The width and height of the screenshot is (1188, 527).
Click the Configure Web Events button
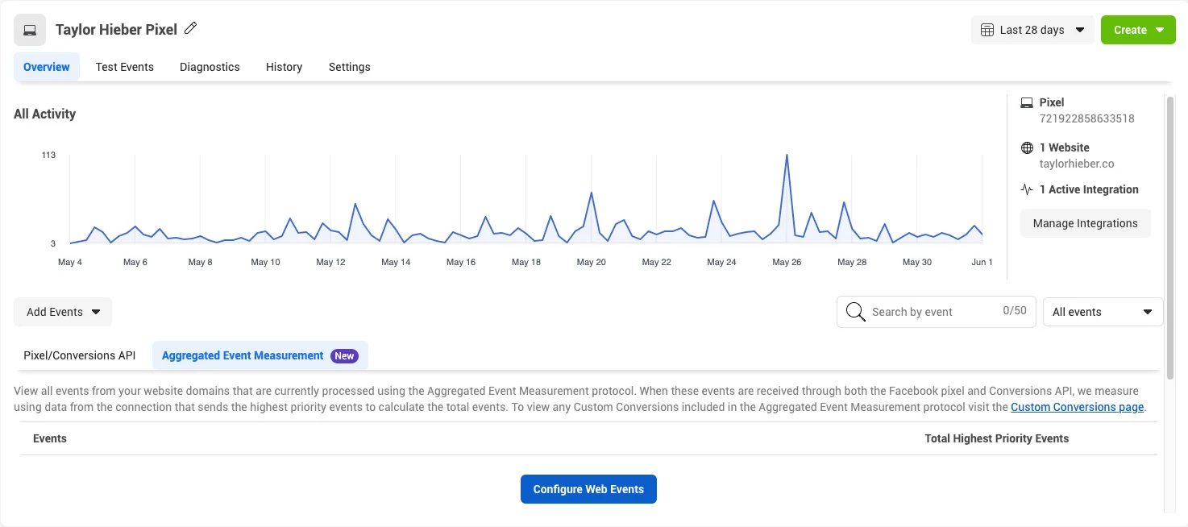pyautogui.click(x=588, y=489)
